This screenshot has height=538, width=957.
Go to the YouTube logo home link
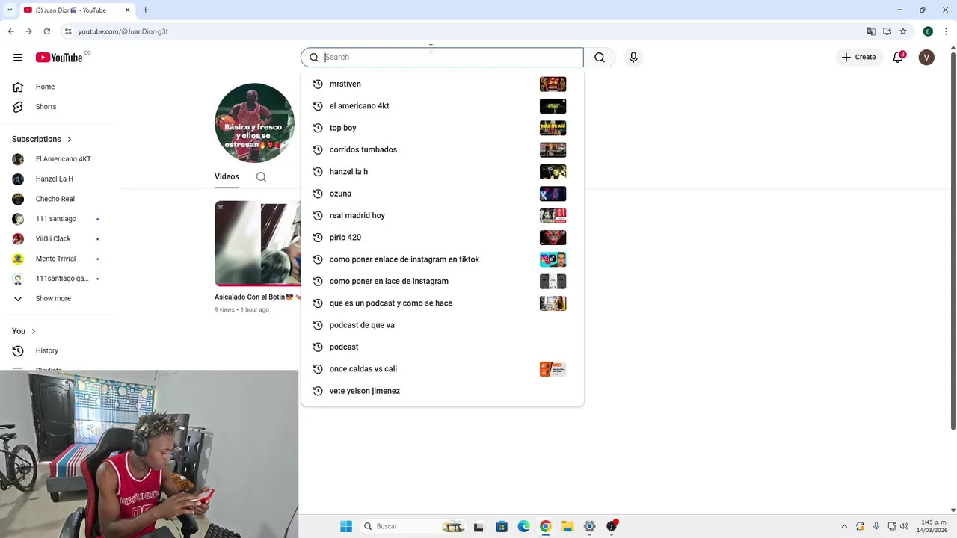coord(59,58)
